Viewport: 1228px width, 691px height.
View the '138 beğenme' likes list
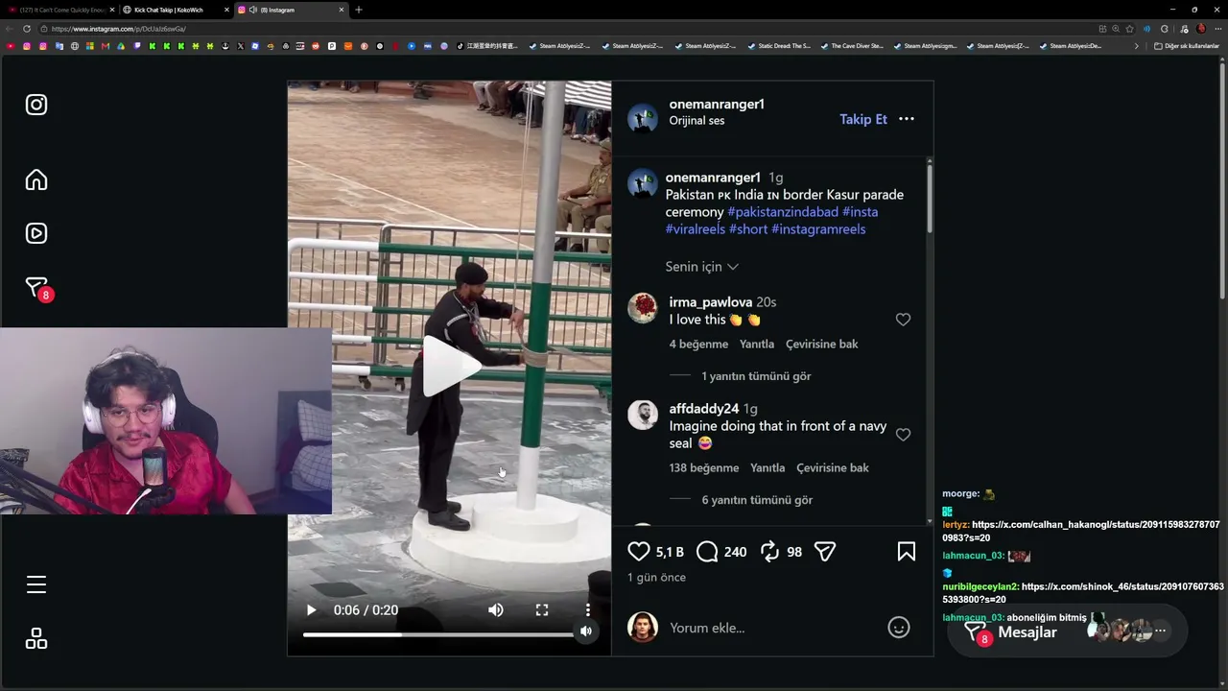click(x=704, y=467)
